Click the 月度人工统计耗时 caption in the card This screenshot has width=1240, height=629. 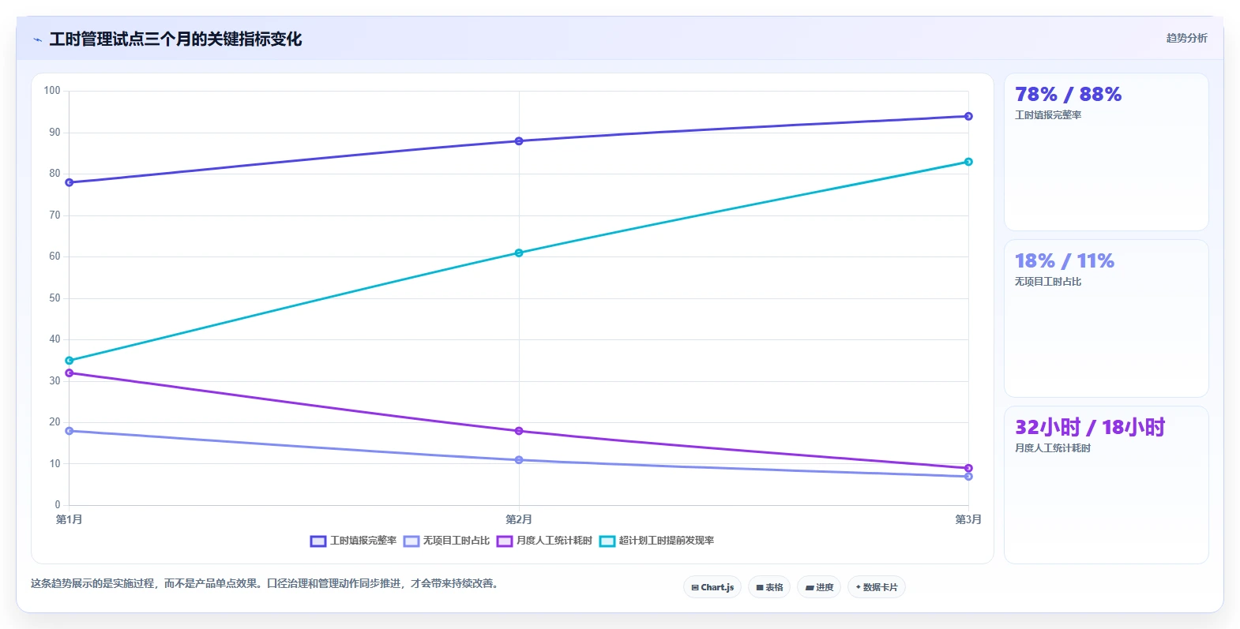[1053, 448]
